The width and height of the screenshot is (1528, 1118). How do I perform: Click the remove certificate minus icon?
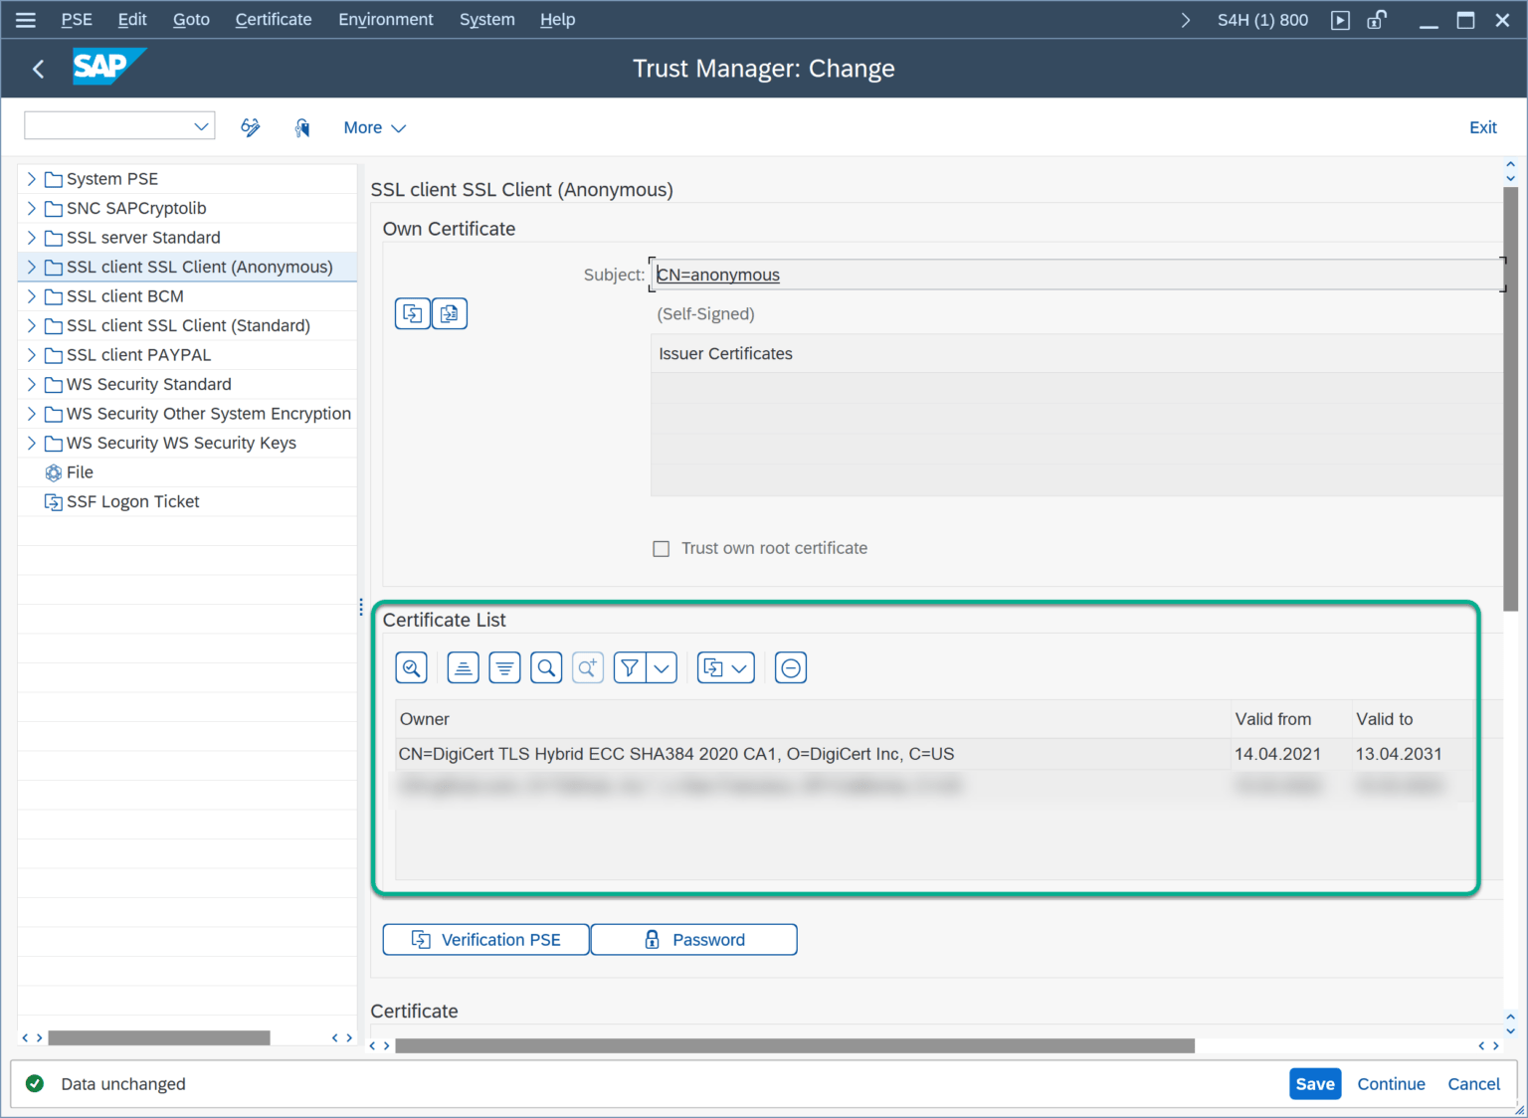[791, 667]
